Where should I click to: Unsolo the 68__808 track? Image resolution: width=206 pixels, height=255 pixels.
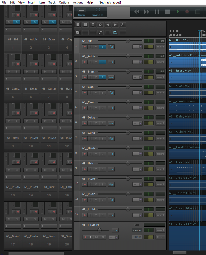102,47
